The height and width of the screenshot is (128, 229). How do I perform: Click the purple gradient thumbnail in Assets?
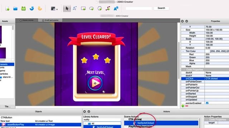pyautogui.click(x=3, y=53)
